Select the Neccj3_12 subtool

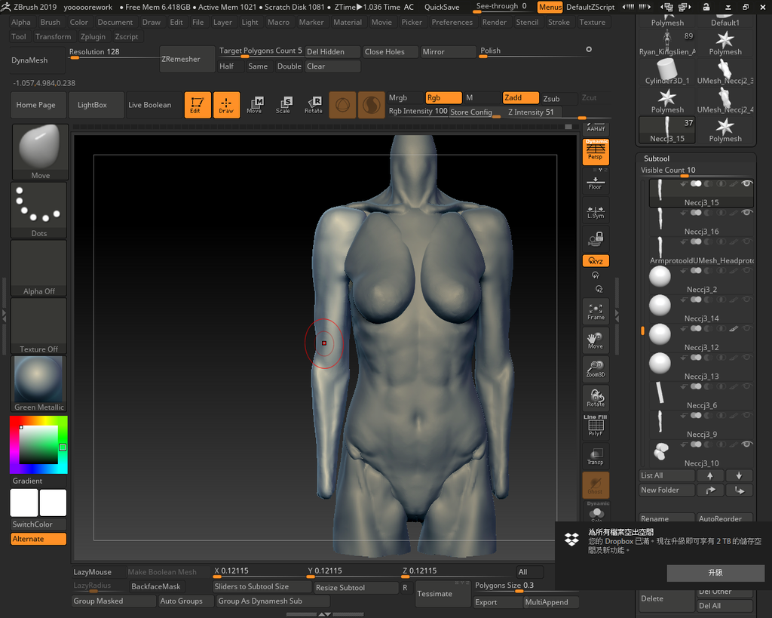coord(701,338)
